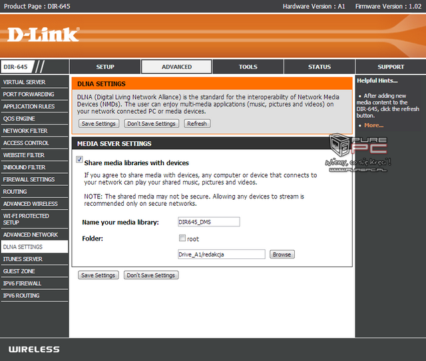Open the SETUP tab
The height and width of the screenshot is (361, 426).
point(105,67)
